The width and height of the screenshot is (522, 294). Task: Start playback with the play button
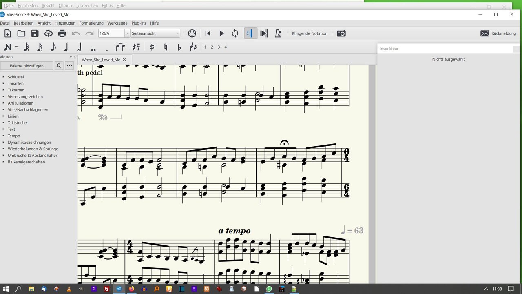(221, 33)
